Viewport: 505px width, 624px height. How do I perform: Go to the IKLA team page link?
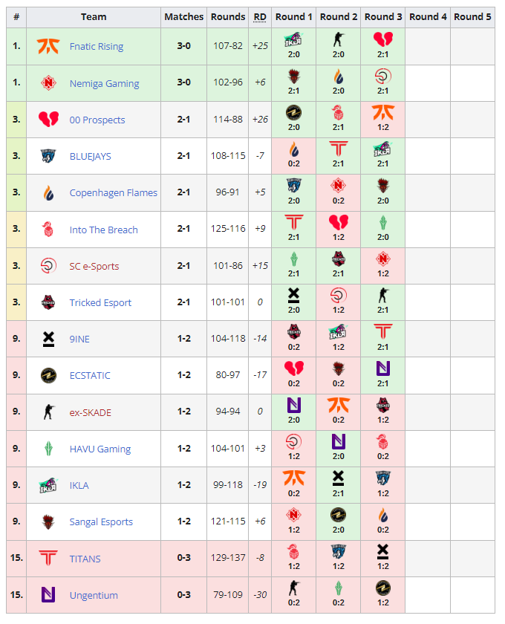79,485
